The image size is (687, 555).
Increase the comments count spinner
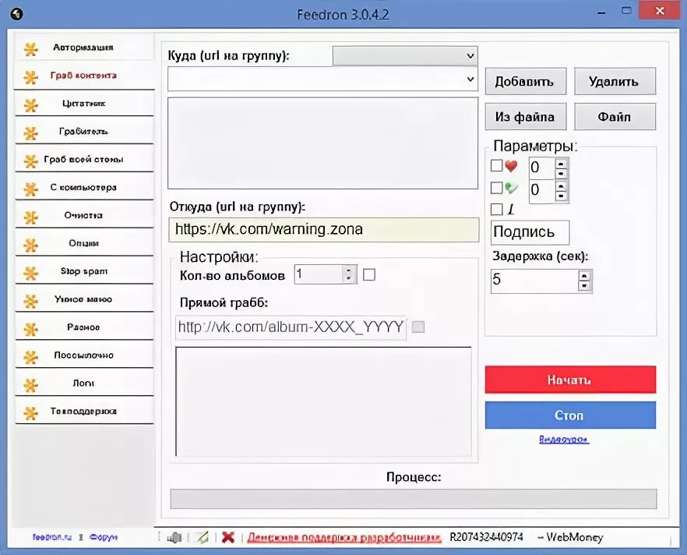pyautogui.click(x=562, y=186)
